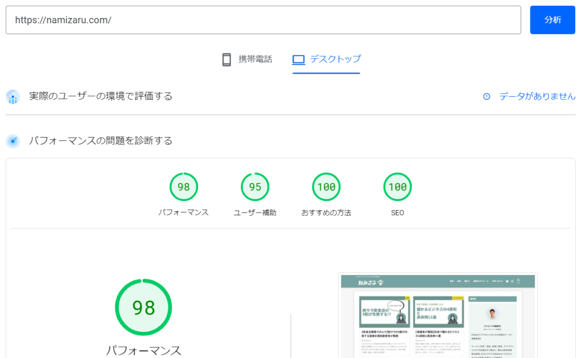Click the desktop laptop icon
Image resolution: width=581 pixels, height=358 pixels.
(298, 59)
